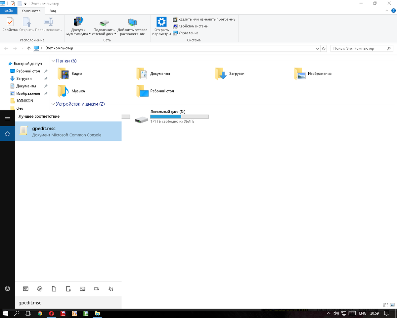Click the Start menu hamburger icon
The width and height of the screenshot is (397, 318).
tap(7, 119)
